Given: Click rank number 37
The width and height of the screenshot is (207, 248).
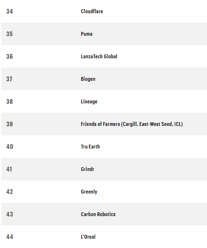Looking at the screenshot, I should (x=9, y=79).
